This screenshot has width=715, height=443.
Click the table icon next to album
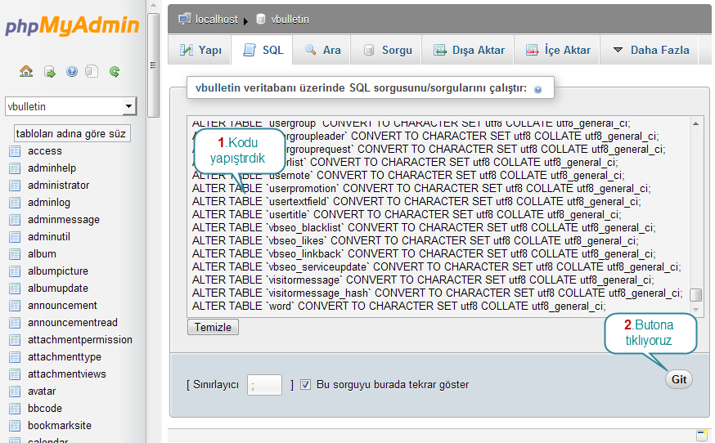coord(15,254)
